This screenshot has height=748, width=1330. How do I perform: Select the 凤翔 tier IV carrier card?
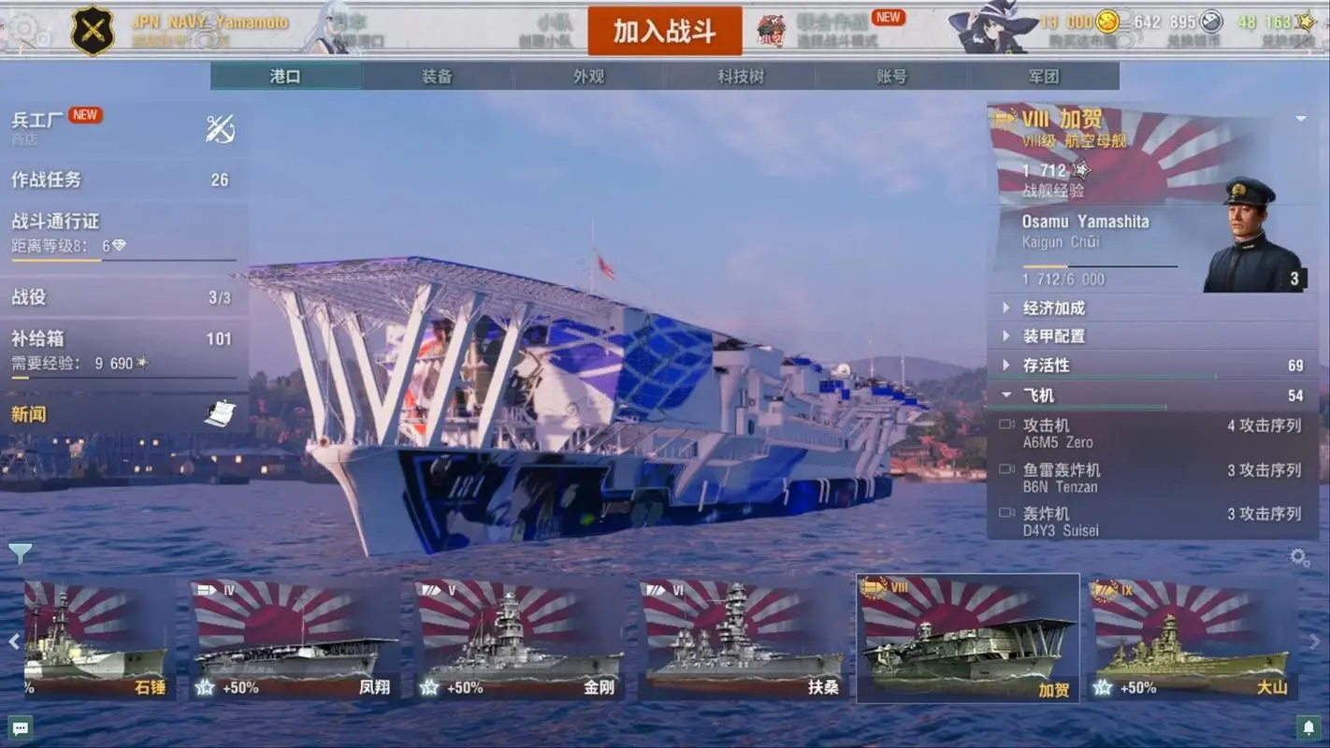[295, 640]
